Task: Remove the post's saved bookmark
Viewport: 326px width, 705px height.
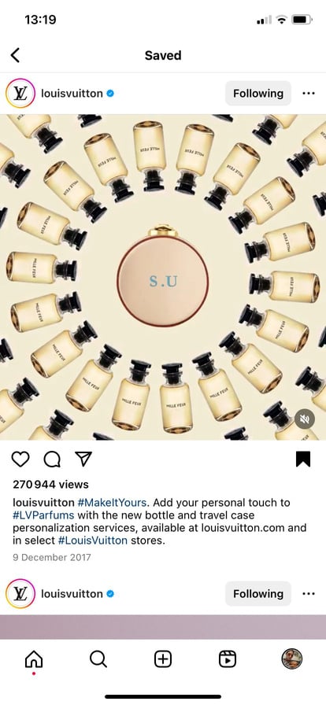Action: pyautogui.click(x=303, y=459)
